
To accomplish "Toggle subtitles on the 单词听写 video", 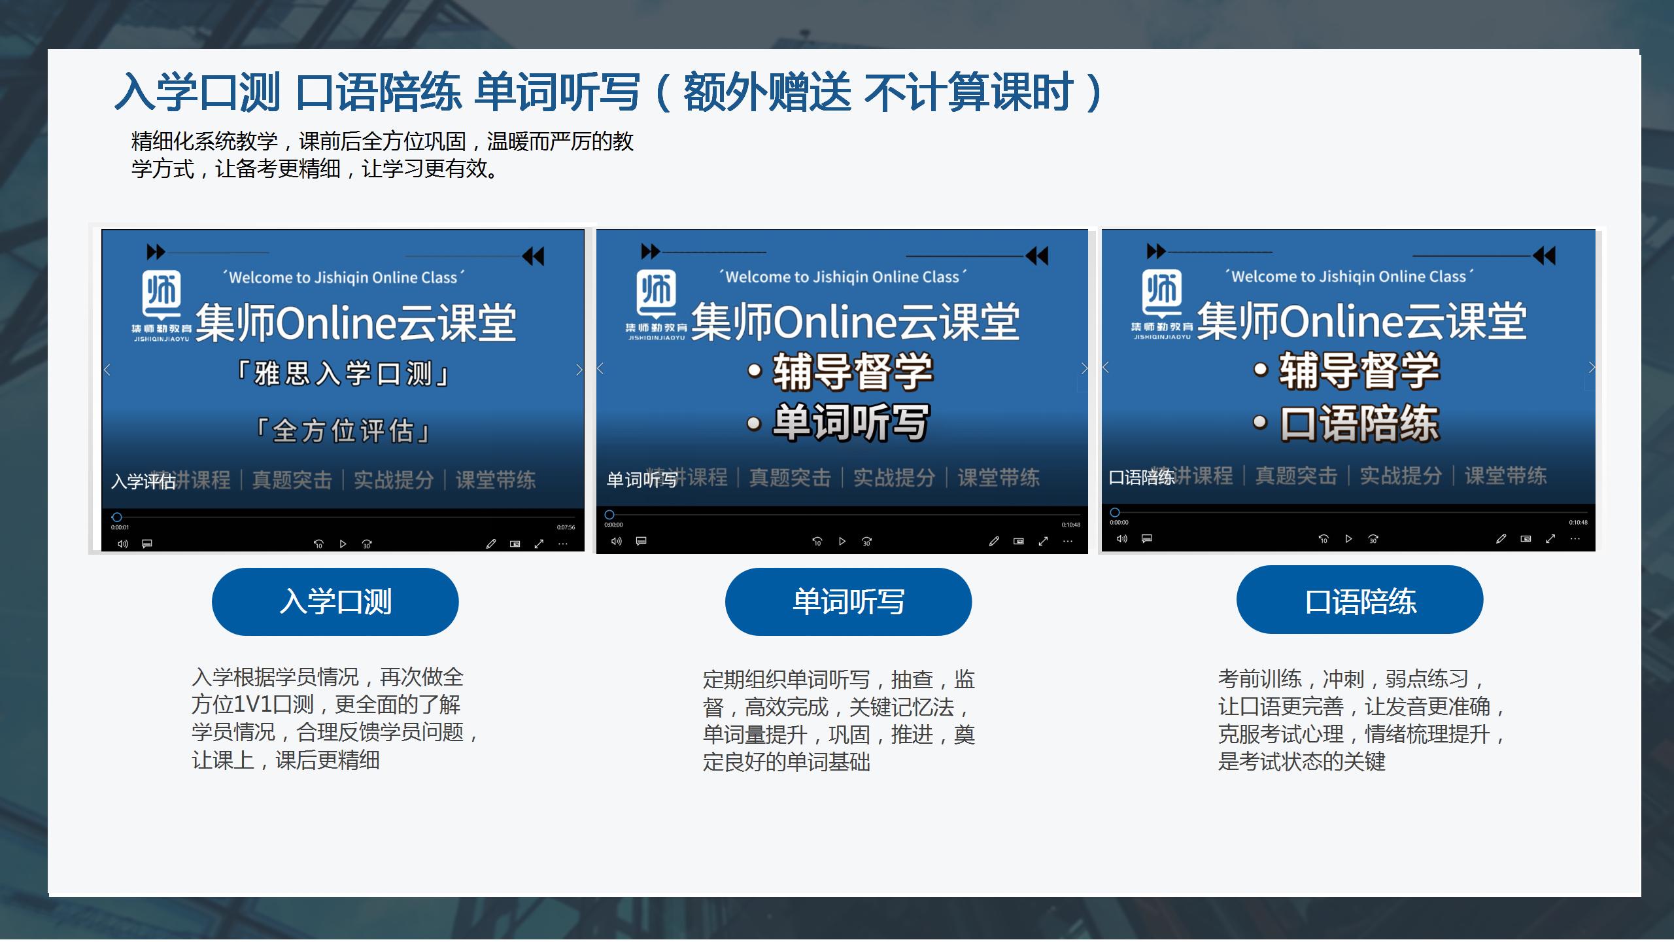I will (x=641, y=541).
